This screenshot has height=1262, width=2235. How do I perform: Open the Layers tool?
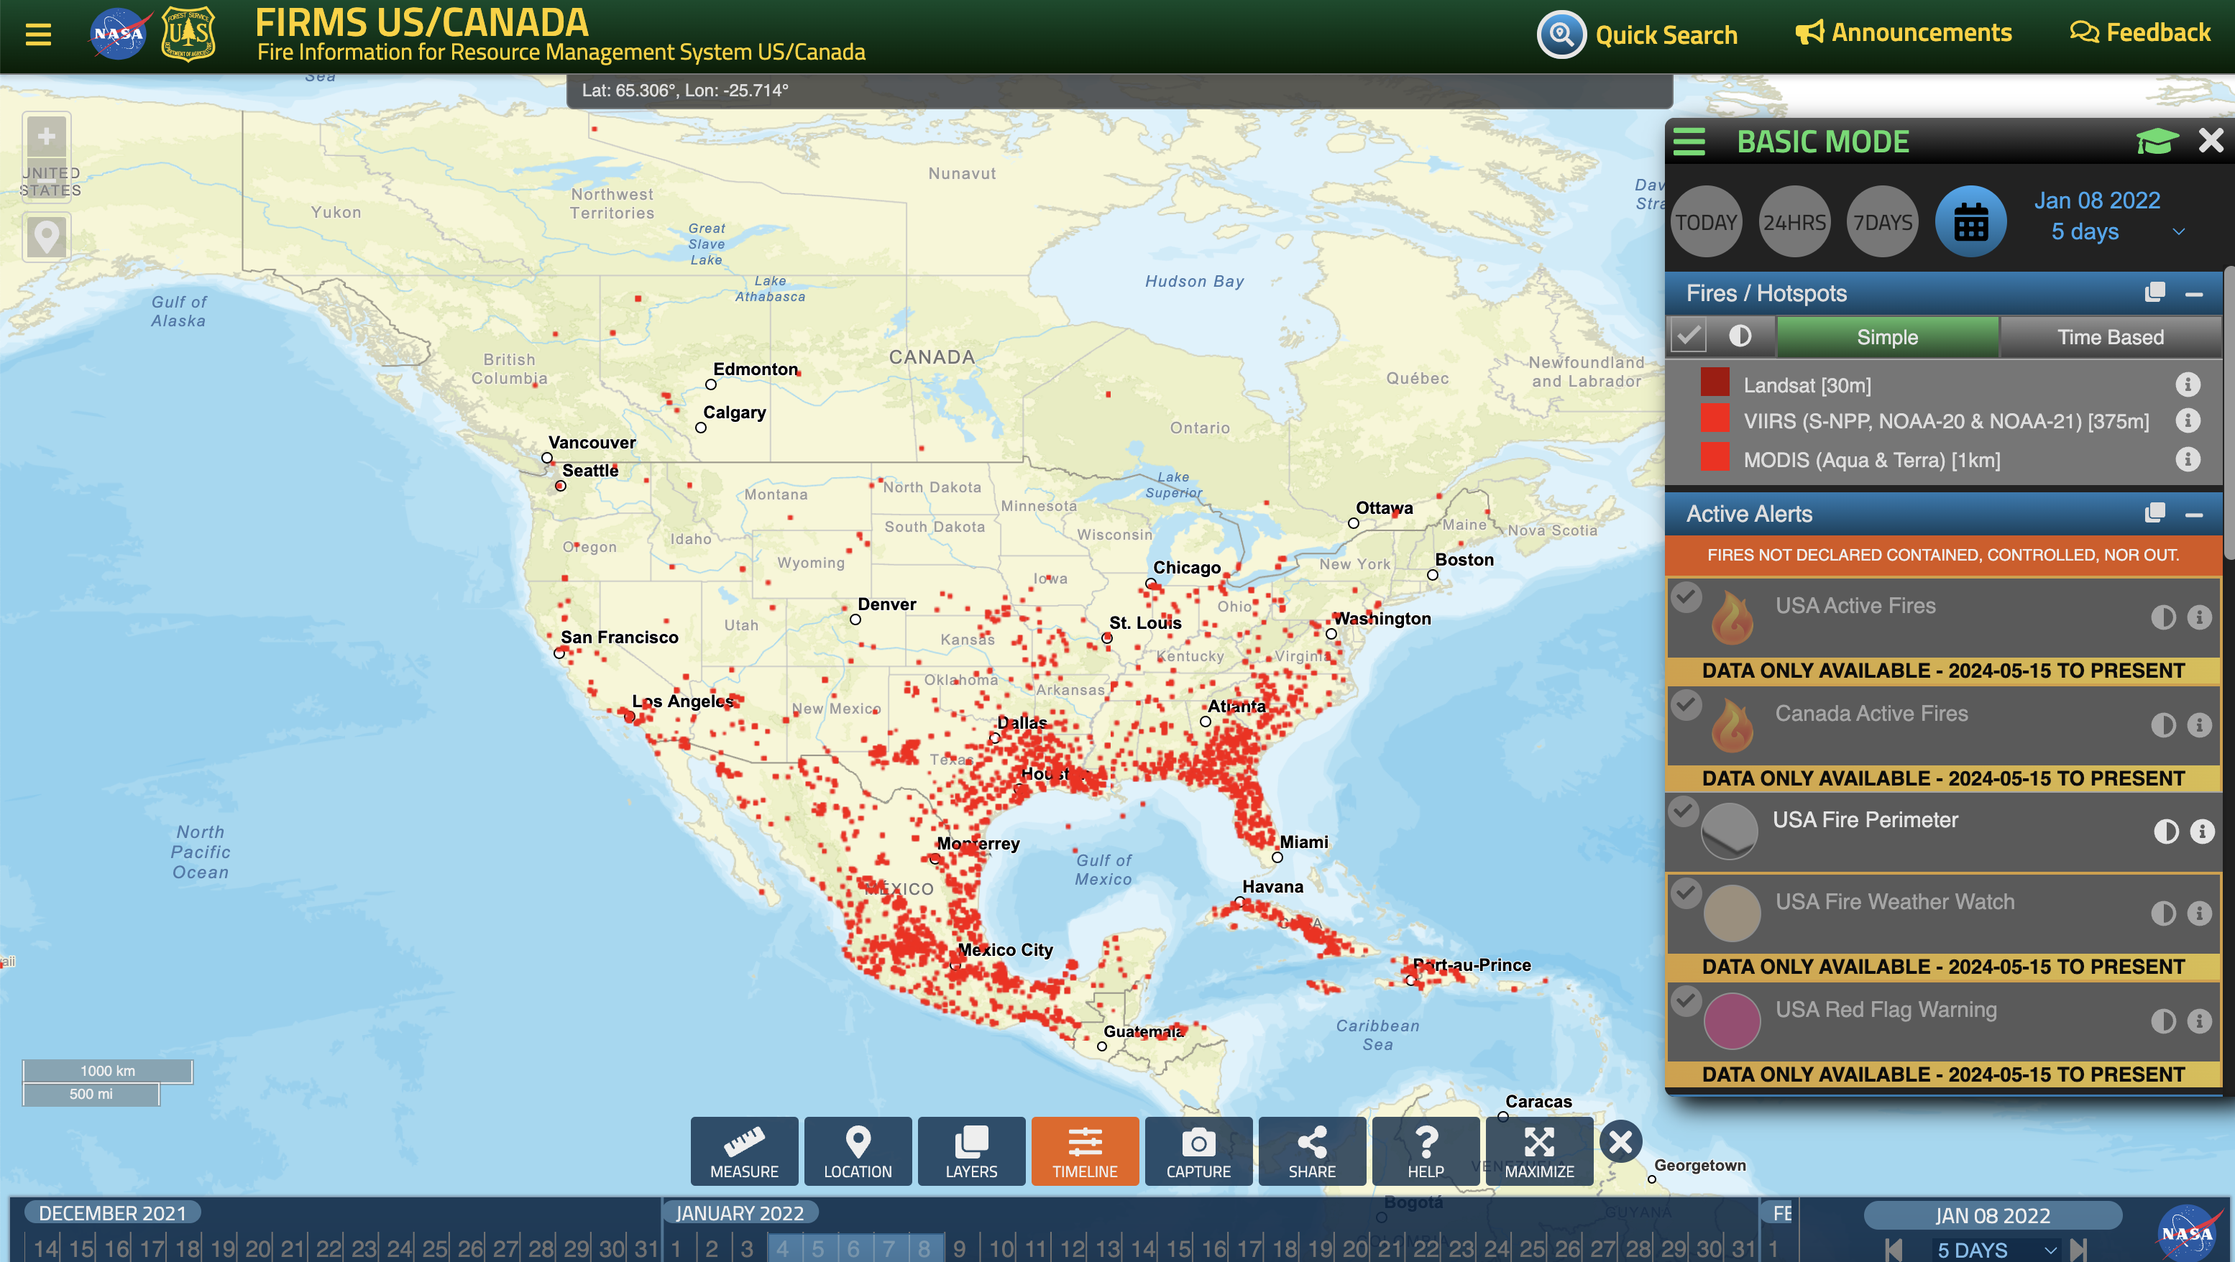coord(971,1150)
